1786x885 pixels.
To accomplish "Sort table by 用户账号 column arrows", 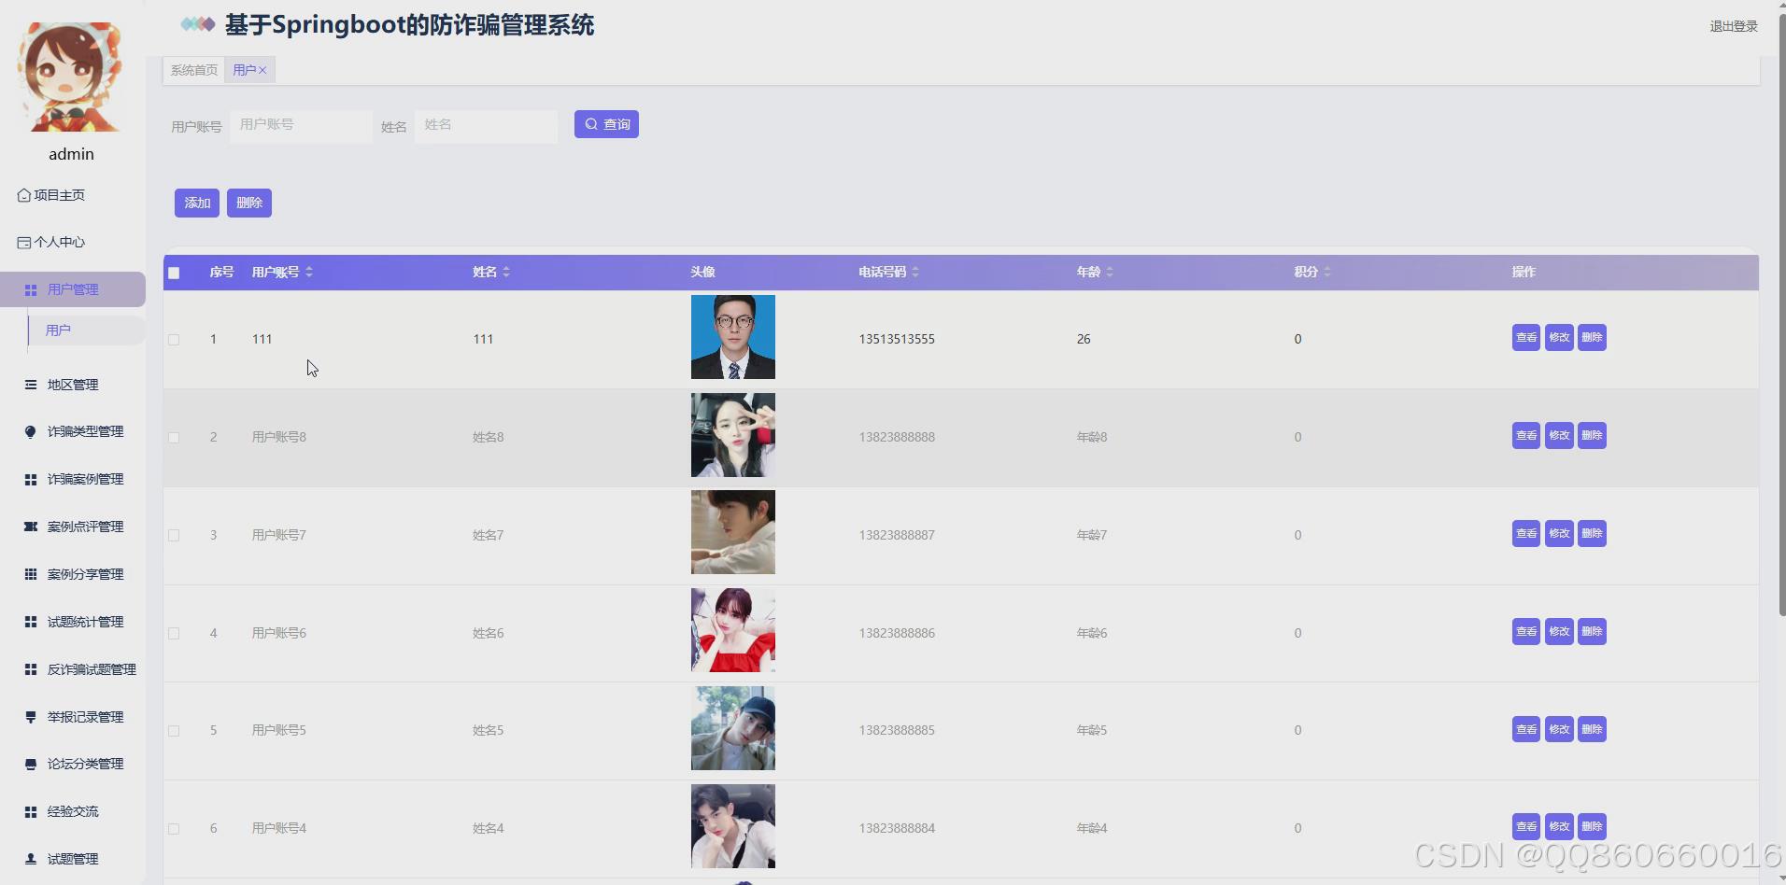I will pyautogui.click(x=309, y=272).
